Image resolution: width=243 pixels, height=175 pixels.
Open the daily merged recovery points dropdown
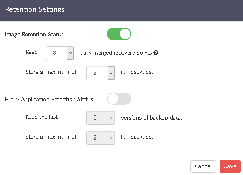(60, 53)
